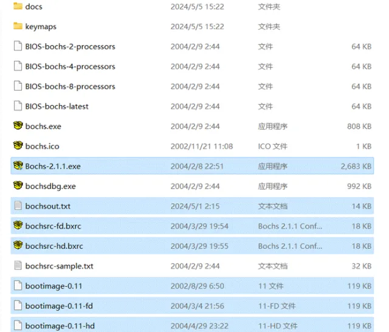389x332 pixels.
Task: Select the bochsrc-fd.bxrc file name
Action: (53, 226)
